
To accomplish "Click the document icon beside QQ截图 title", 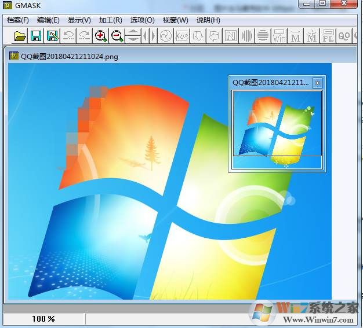I will [14, 56].
